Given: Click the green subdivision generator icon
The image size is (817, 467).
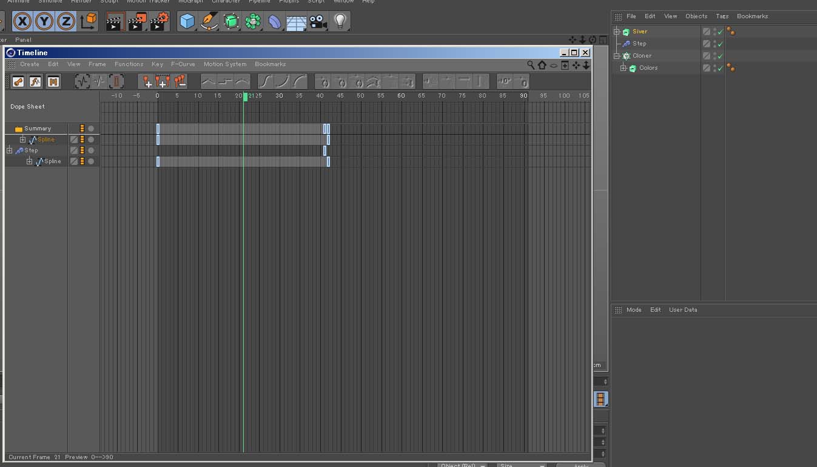Looking at the screenshot, I should coord(231,22).
